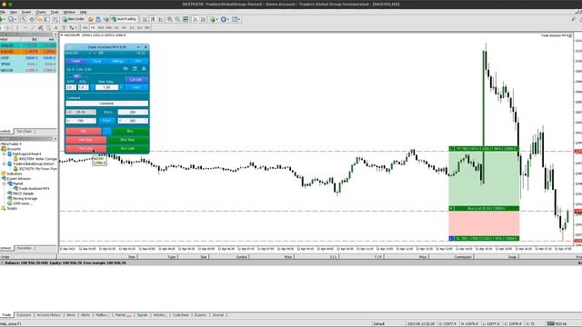
Task: Click the calendar icon in Trade Assistant
Action: 135,69
